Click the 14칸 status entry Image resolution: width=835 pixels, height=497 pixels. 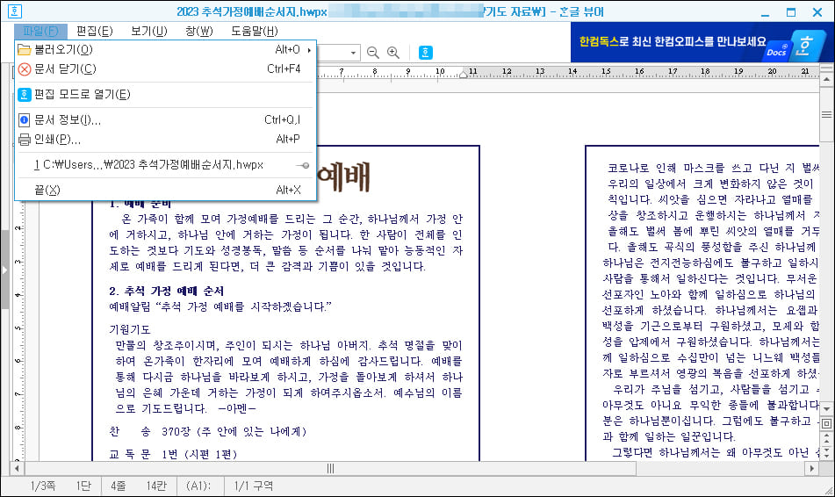point(156,486)
